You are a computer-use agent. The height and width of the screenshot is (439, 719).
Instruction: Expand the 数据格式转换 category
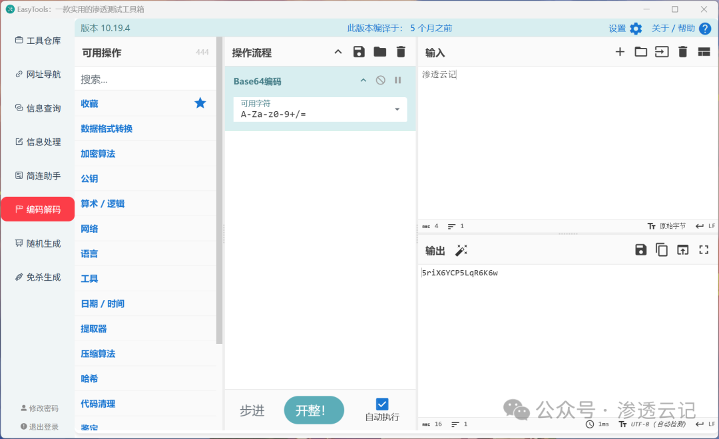tap(145, 128)
